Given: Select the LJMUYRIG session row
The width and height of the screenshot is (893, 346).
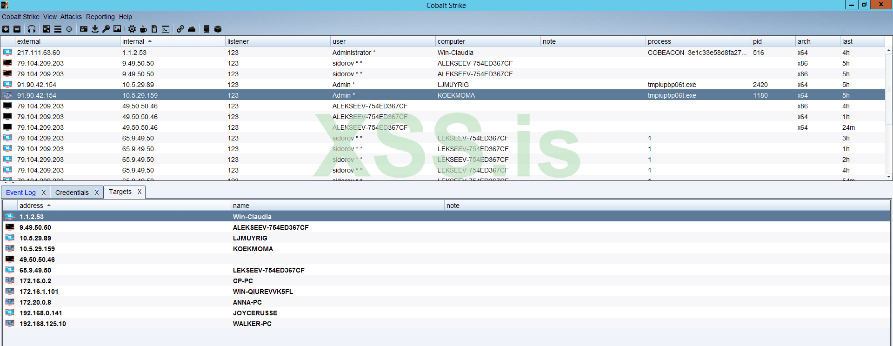Looking at the screenshot, I should point(443,85).
